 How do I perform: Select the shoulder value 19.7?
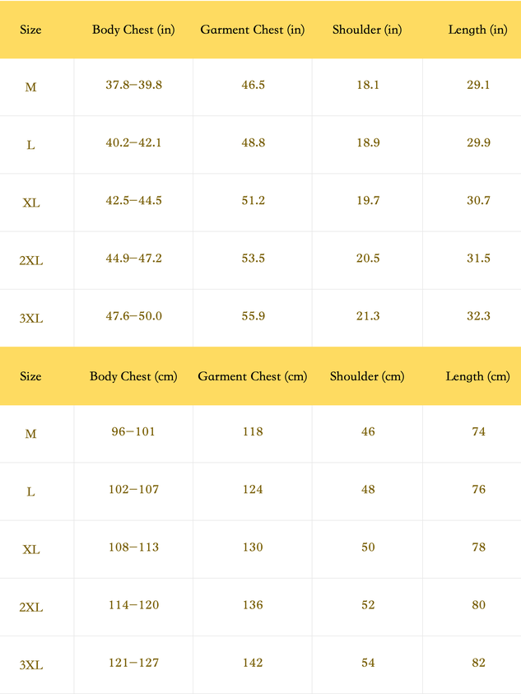tap(368, 201)
